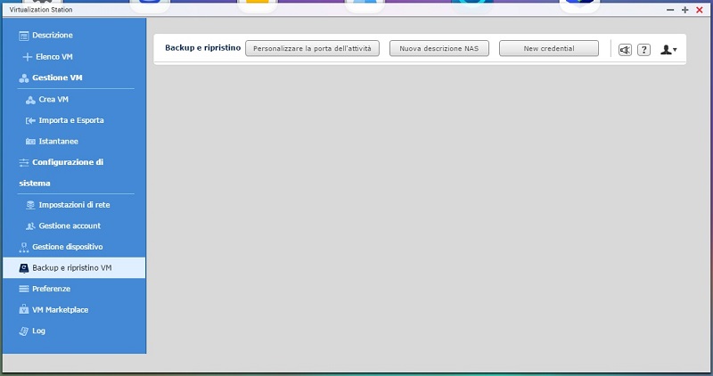713x376 pixels.
Task: Open the help question mark icon
Action: 644,50
